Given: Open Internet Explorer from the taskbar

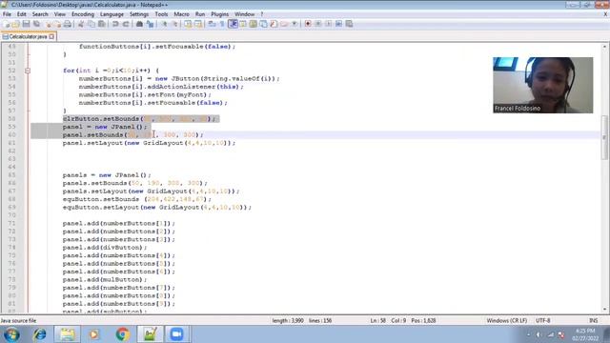Looking at the screenshot, I should tap(39, 334).
